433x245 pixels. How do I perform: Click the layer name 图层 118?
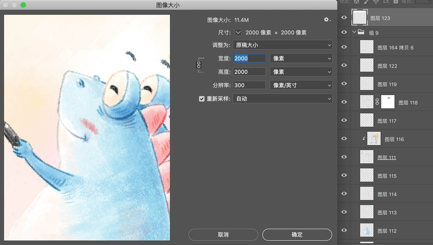tap(408, 102)
